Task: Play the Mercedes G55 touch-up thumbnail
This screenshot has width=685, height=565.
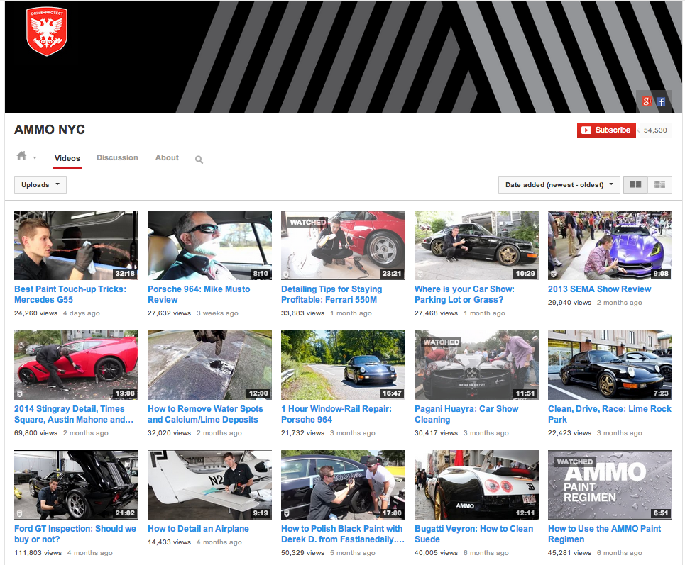Action: click(77, 245)
